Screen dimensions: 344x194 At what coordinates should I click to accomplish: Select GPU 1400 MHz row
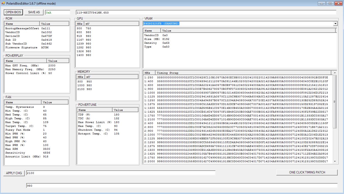pos(107,55)
